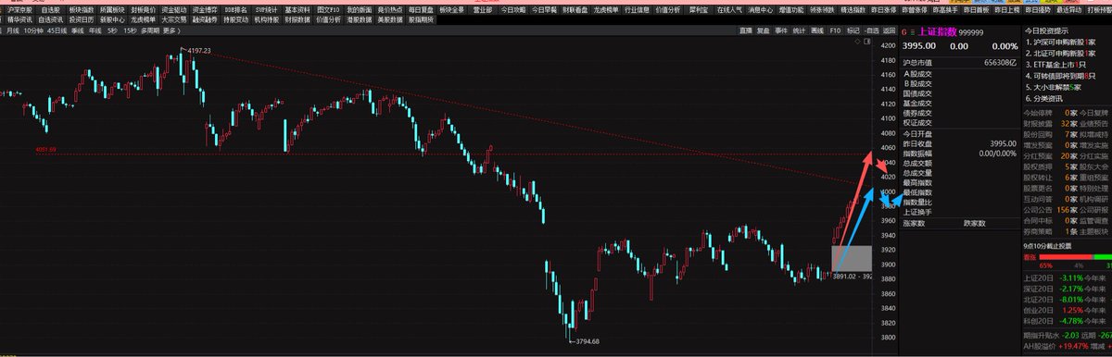Open the 板块全景 button
Image resolution: width=1112 pixels, height=357 pixels.
(x=451, y=9)
